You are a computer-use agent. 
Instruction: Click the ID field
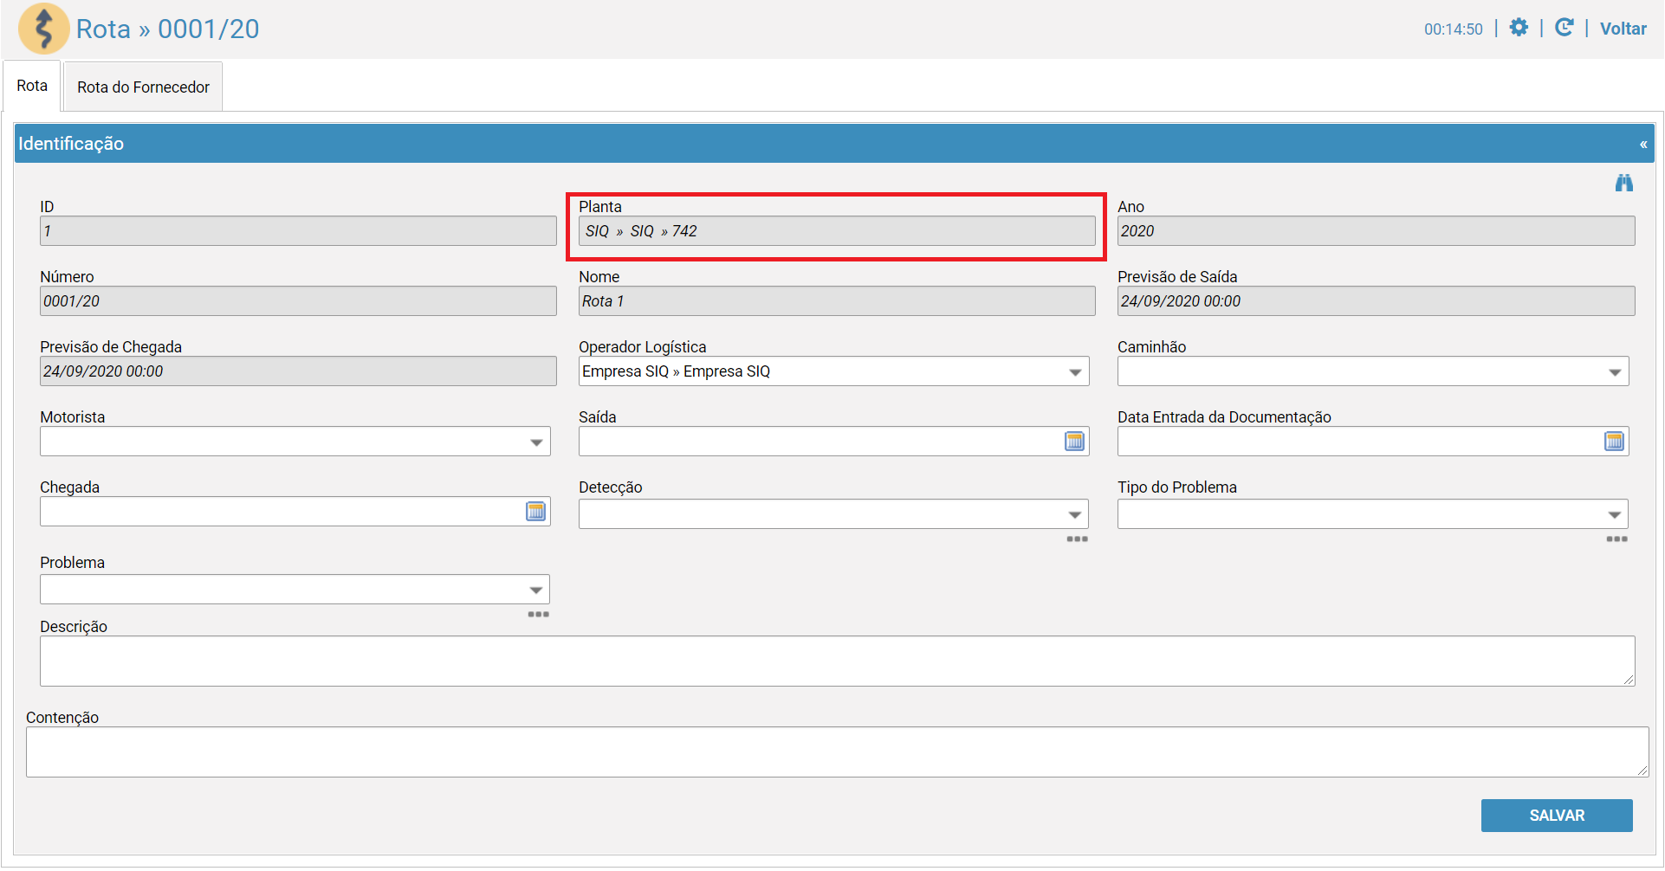(x=298, y=231)
